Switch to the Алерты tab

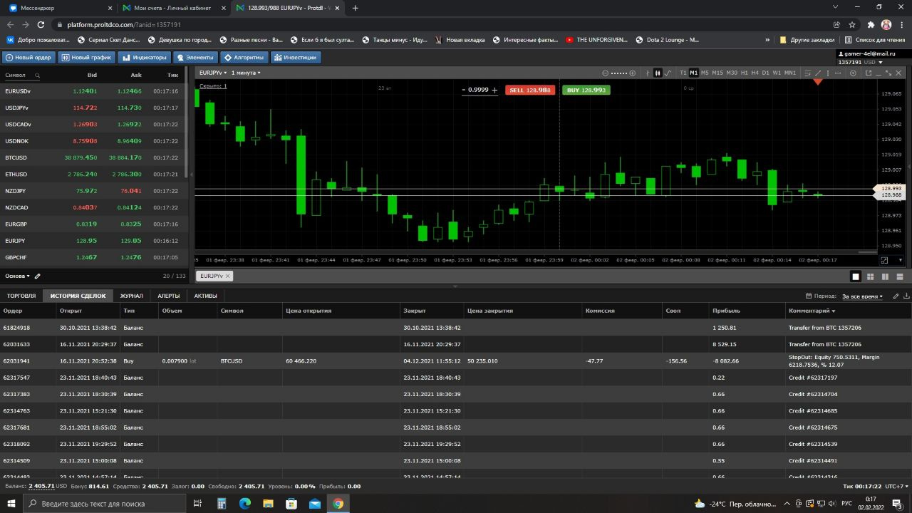click(169, 296)
